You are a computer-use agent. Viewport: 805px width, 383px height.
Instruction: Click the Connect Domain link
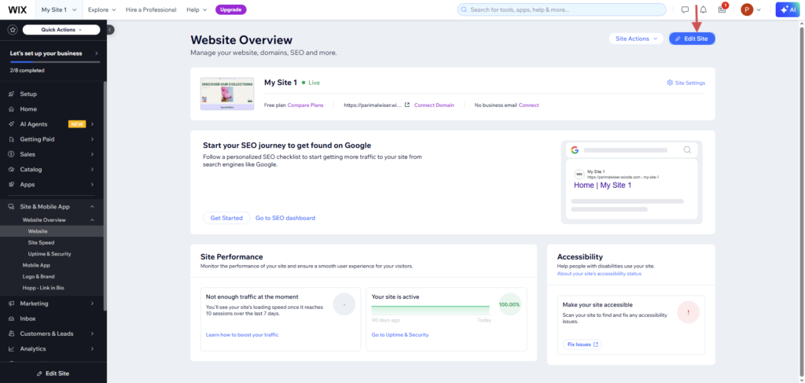point(434,105)
